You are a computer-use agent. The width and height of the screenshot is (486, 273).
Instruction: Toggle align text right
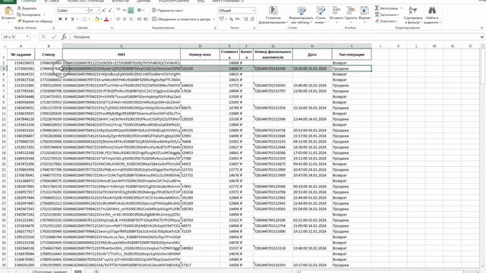click(x=131, y=19)
